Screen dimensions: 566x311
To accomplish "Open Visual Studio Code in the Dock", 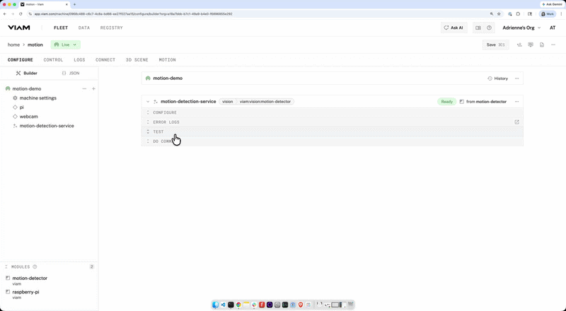I will pos(223,305).
